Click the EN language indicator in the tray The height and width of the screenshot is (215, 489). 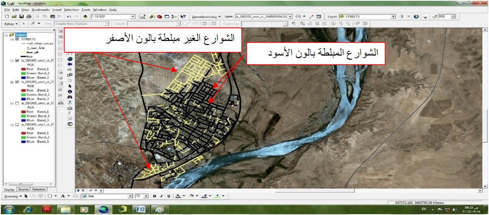click(x=424, y=209)
